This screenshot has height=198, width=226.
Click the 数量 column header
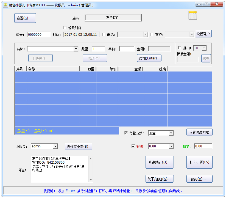tap(88, 69)
